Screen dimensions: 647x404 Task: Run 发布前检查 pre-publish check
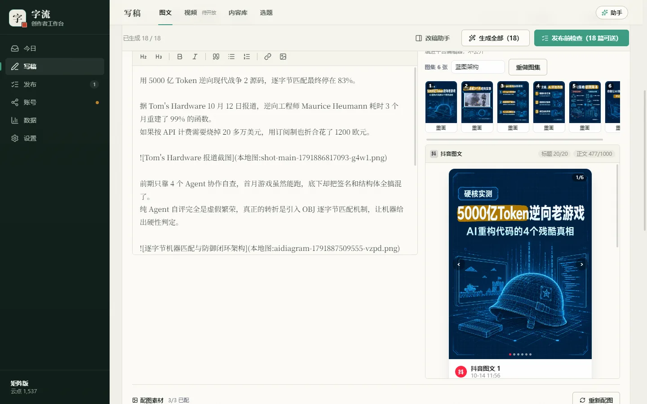(x=581, y=38)
